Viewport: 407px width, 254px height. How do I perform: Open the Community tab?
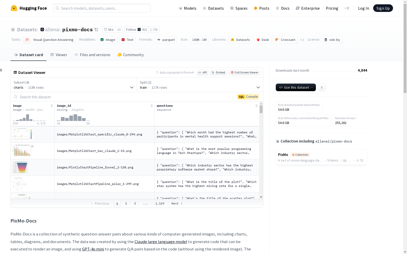[x=131, y=55]
